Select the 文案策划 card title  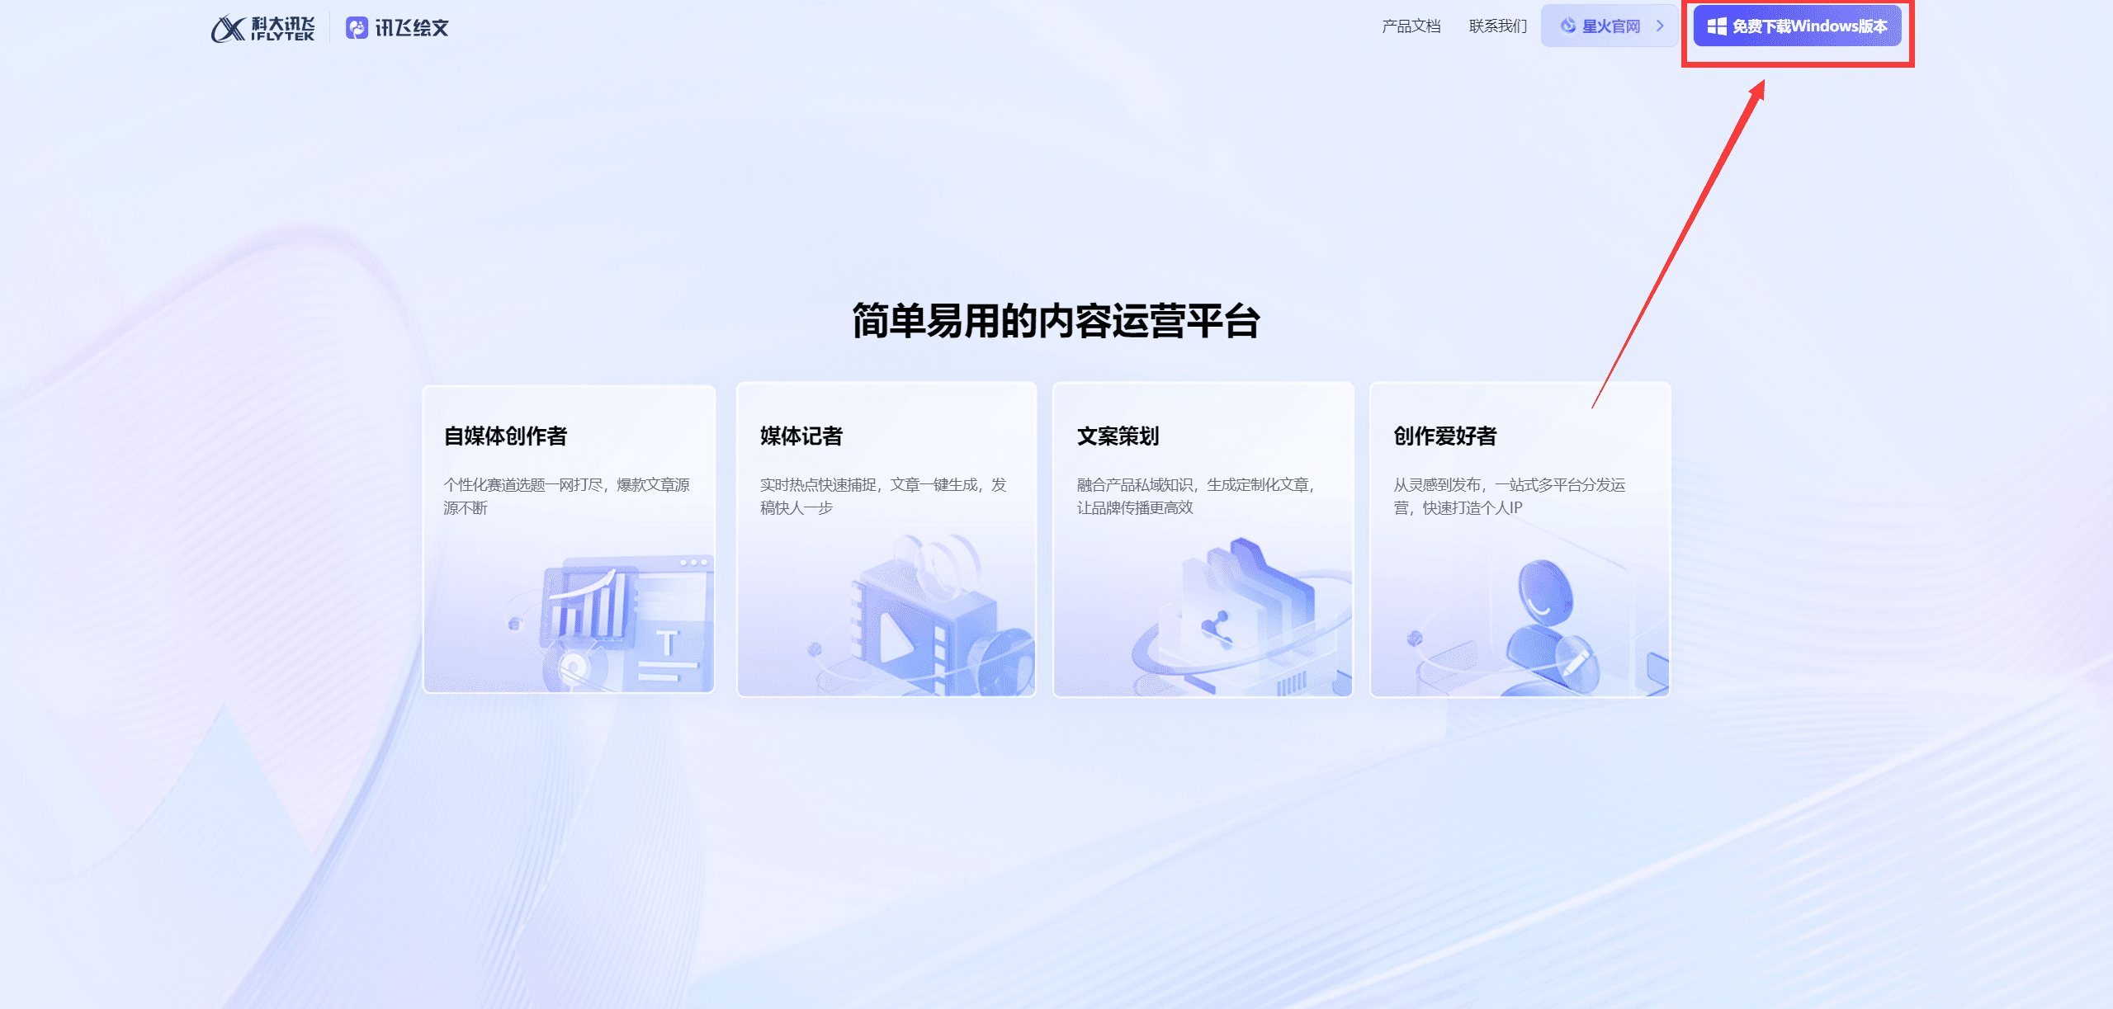[1118, 436]
